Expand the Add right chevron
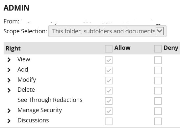Viewport: 180px width, 128px height. click(x=9, y=70)
